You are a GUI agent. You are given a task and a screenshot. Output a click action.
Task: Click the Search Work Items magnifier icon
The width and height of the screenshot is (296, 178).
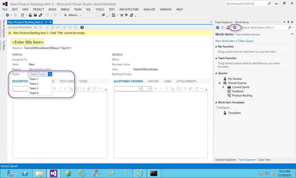click(x=290, y=27)
